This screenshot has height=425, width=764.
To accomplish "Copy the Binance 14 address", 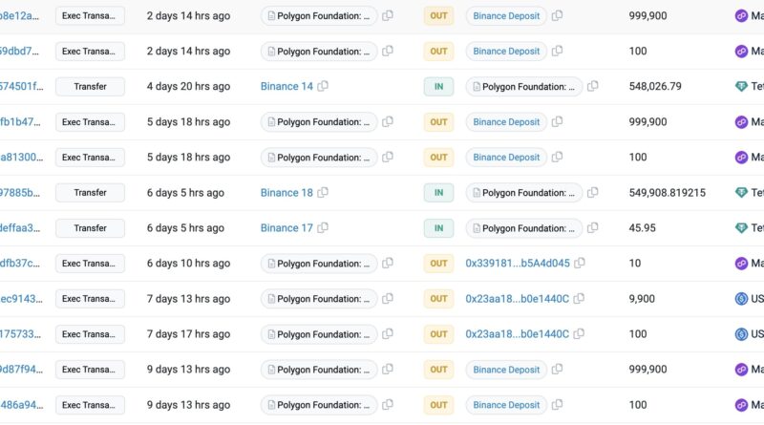I will point(323,87).
